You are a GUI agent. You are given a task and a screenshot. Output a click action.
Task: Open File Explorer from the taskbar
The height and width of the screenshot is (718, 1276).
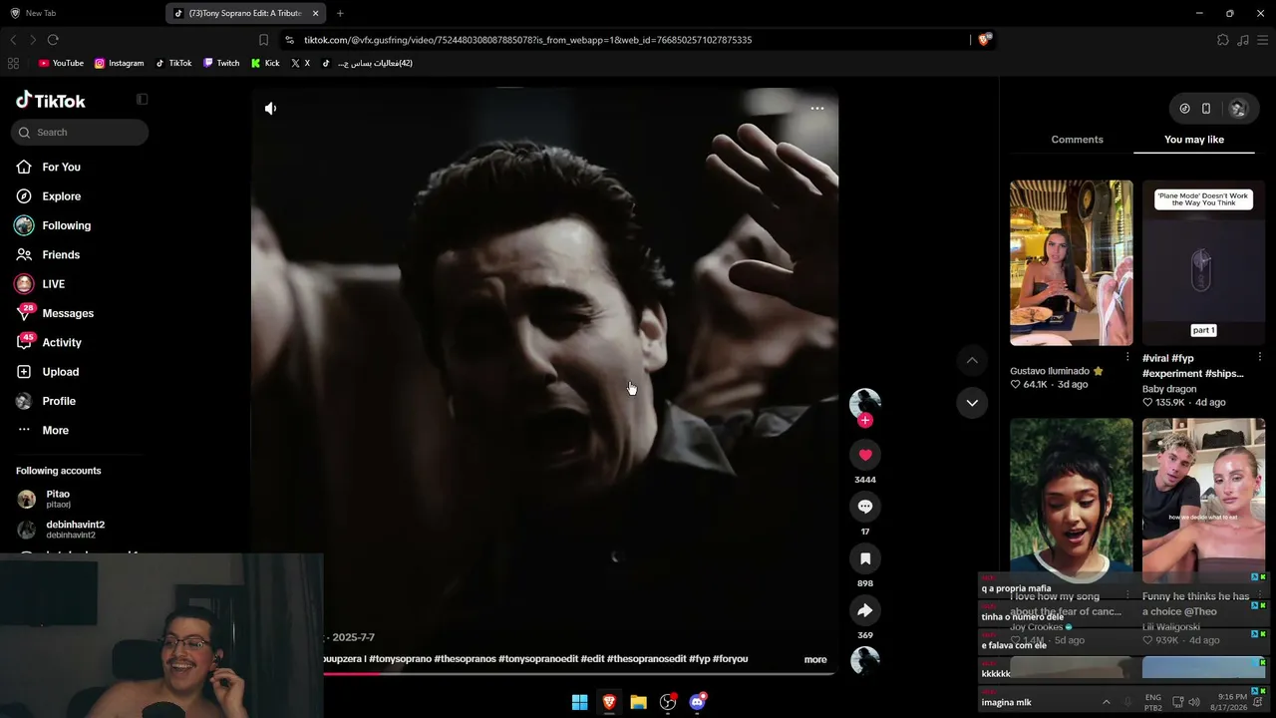click(638, 702)
